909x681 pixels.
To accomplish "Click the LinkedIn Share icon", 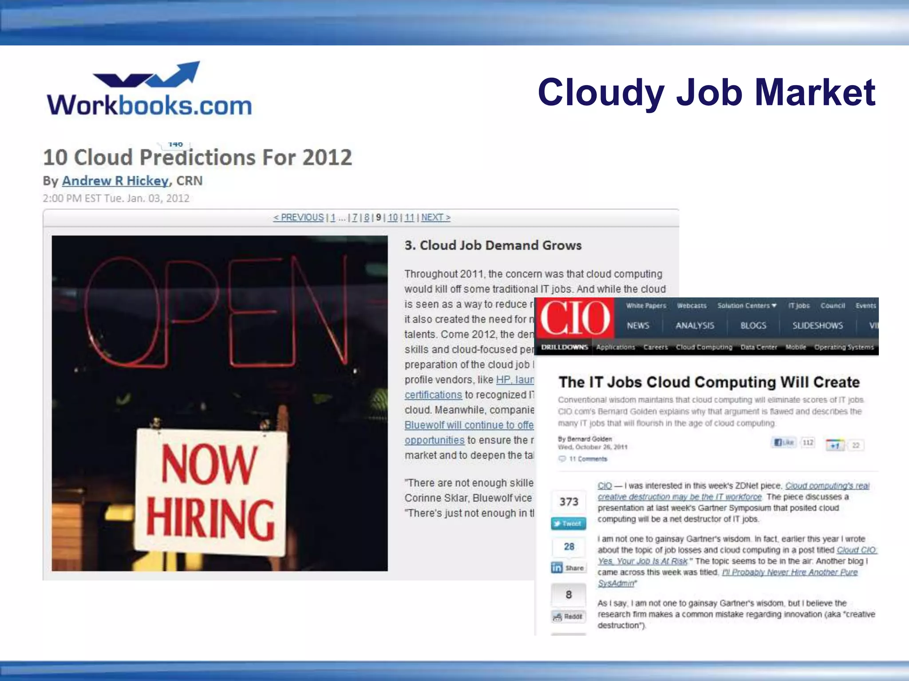I will pyautogui.click(x=569, y=568).
